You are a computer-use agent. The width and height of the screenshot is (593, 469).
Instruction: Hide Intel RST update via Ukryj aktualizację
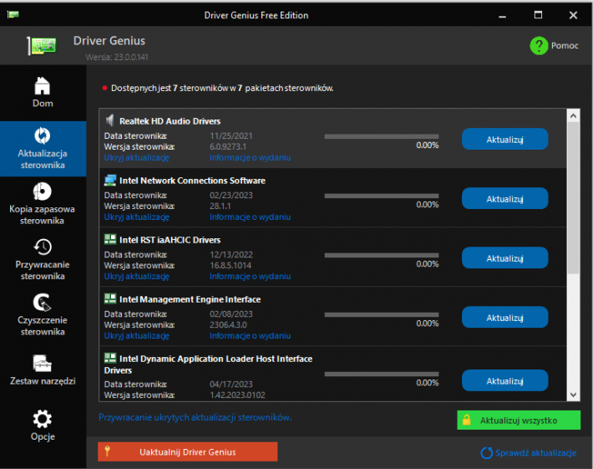[x=136, y=277]
